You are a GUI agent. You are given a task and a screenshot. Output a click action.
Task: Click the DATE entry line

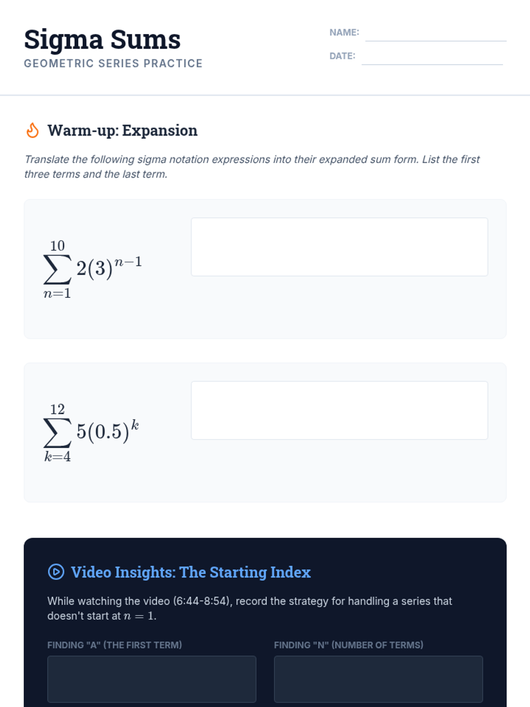pos(432,58)
